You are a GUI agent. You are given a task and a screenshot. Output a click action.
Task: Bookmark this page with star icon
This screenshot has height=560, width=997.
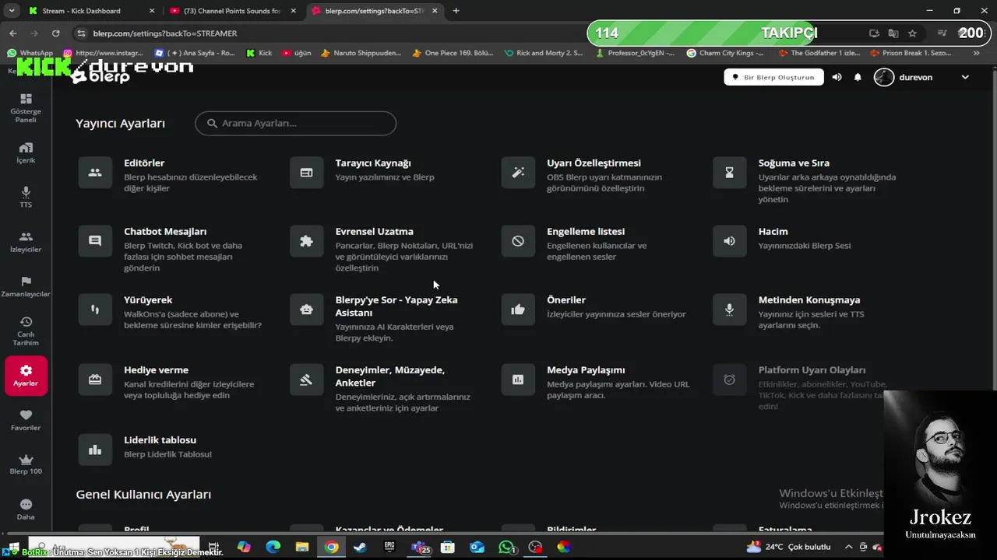point(912,33)
